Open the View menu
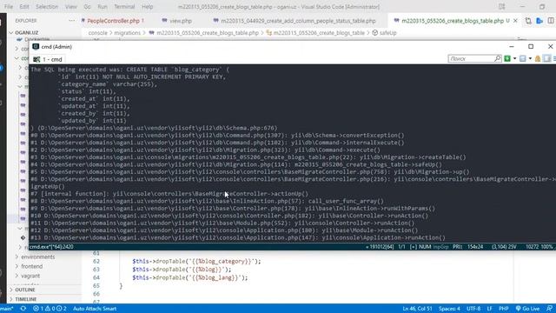 pyautogui.click(x=71, y=7)
